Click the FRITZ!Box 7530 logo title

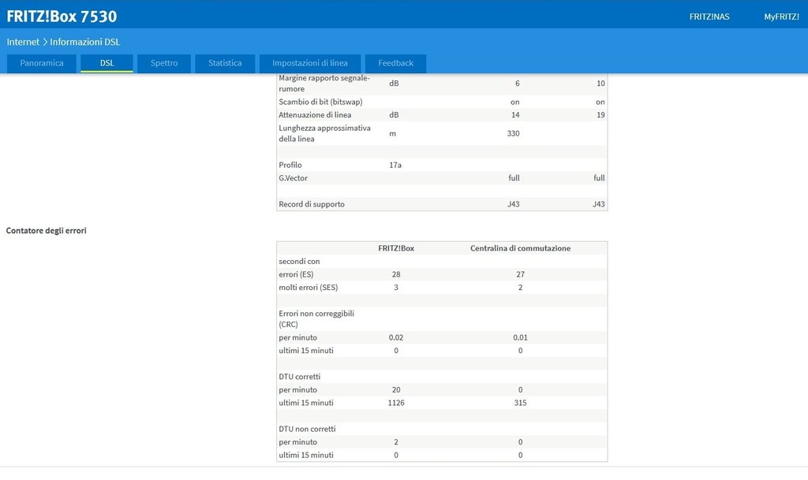(62, 16)
